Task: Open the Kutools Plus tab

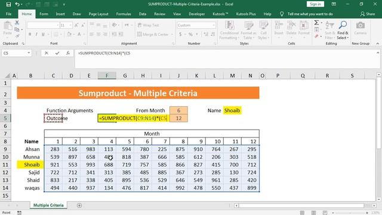Action: 246,14
